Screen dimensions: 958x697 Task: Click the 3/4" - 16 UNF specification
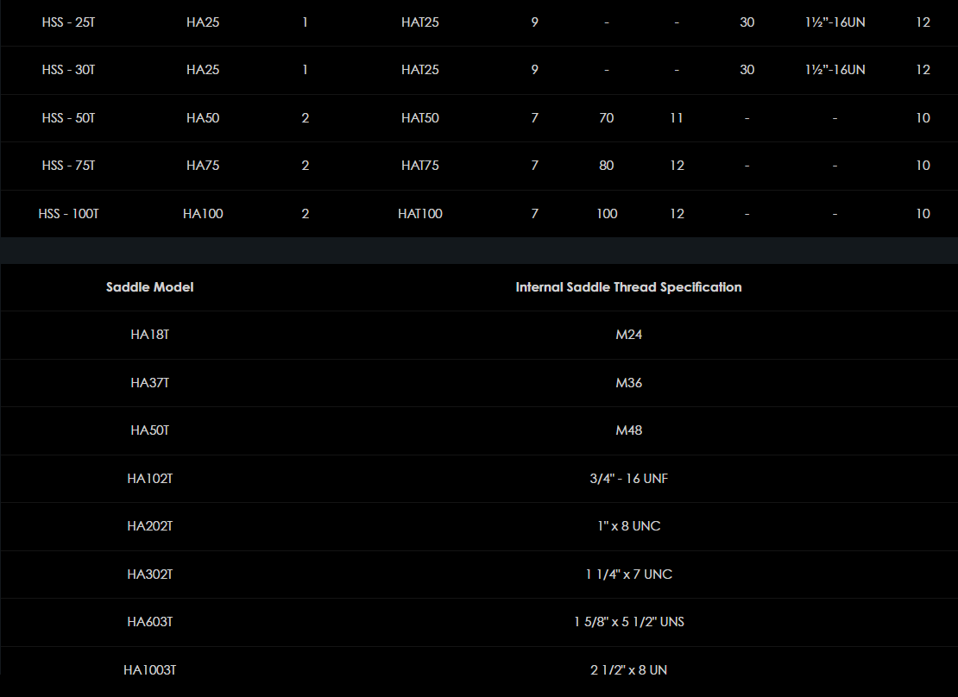point(628,479)
